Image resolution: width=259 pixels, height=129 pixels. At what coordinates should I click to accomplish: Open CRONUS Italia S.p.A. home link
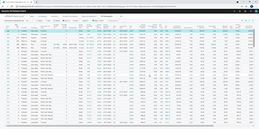[15, 16]
